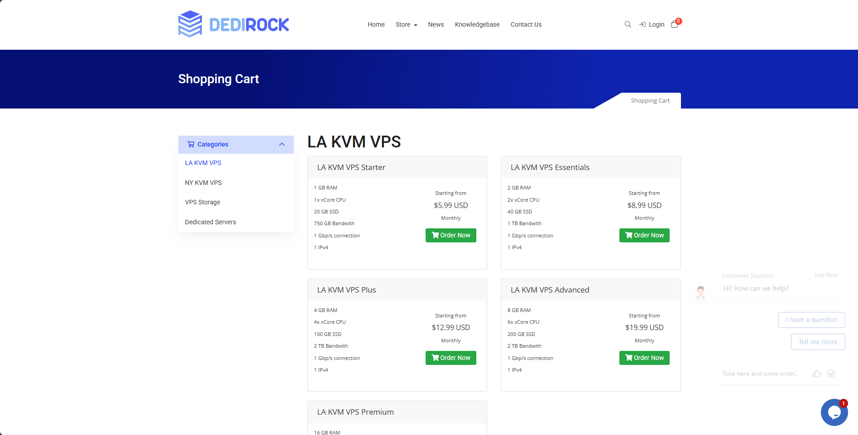858x435 pixels.
Task: Open the search magnifier icon
Action: click(x=628, y=24)
